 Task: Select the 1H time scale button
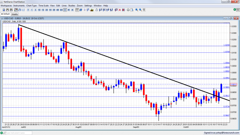(50, 10)
